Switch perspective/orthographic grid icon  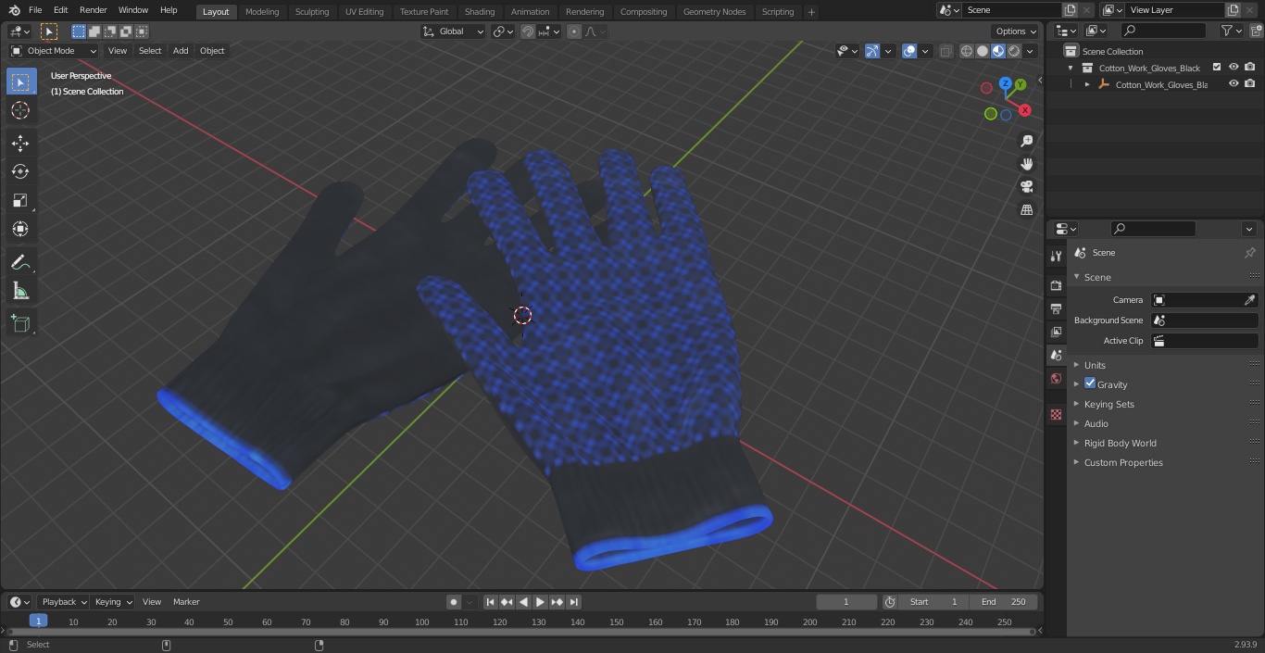1026,210
